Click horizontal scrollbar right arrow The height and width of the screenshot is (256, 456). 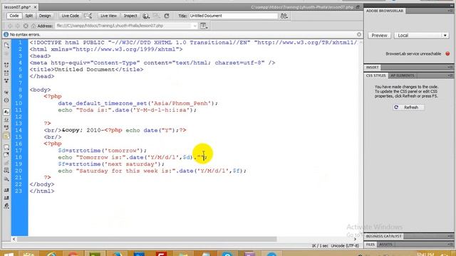[355, 239]
